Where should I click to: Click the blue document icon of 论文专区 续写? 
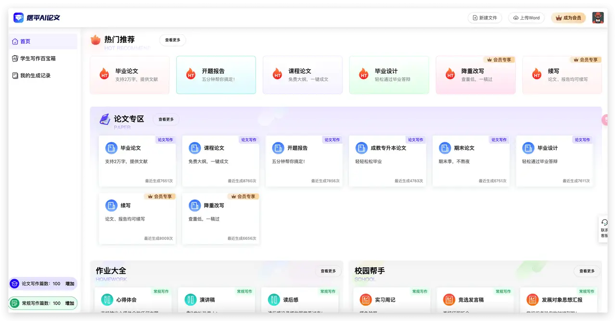(x=111, y=206)
